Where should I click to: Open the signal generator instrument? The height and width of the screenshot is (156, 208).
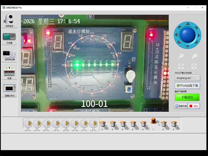click(x=9, y=55)
